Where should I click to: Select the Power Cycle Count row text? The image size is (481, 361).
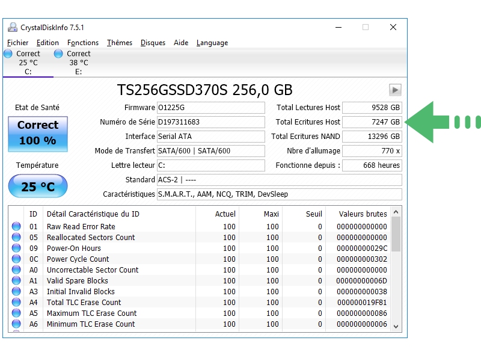[78, 259]
